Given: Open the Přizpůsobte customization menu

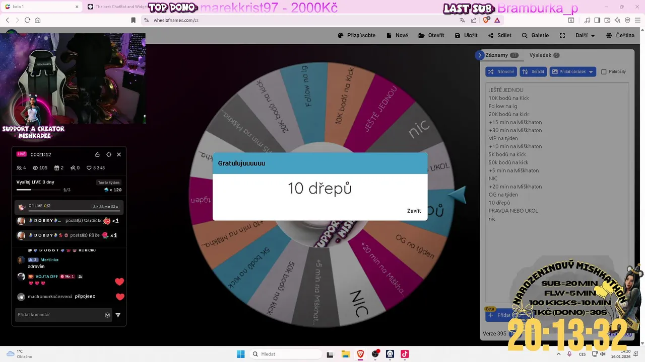Looking at the screenshot, I should [356, 36].
